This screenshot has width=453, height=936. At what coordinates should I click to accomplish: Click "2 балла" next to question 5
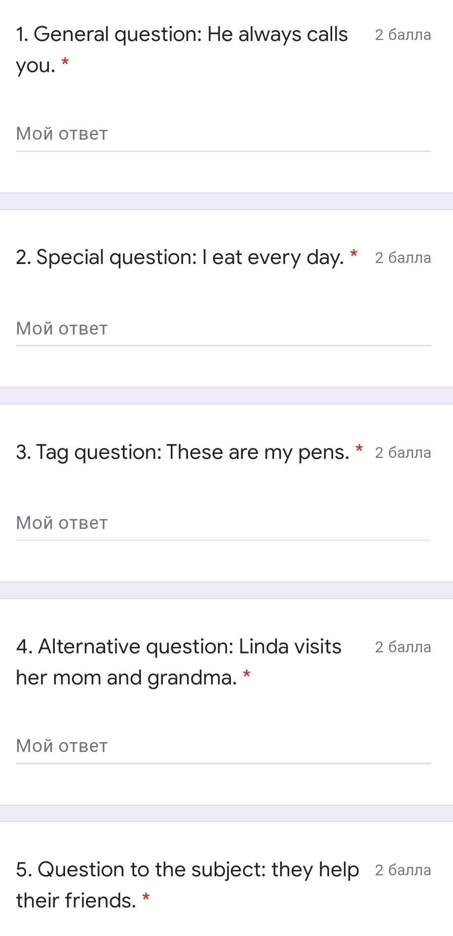click(x=403, y=870)
